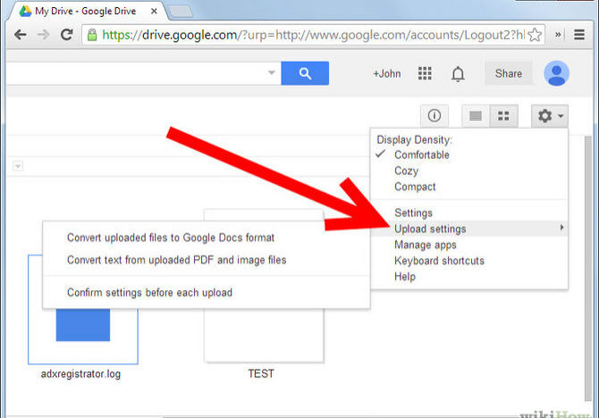This screenshot has height=418, width=599.
Task: Open Keyboard shortcuts menu entry
Action: coord(439,261)
